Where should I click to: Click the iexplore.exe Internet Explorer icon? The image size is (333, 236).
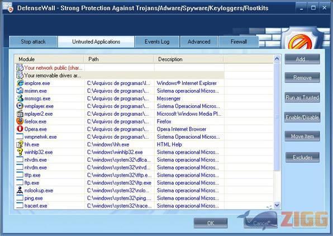(x=20, y=83)
